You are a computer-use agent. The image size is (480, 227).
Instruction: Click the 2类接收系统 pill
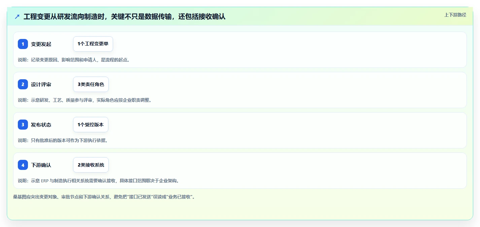91,165
